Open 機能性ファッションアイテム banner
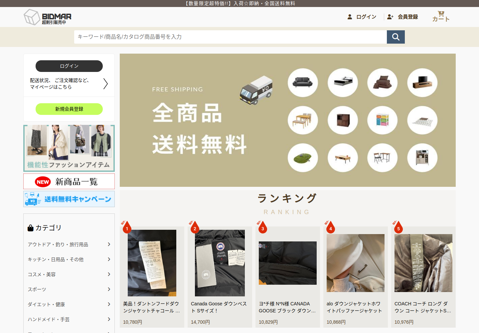479x333 pixels. (69, 148)
